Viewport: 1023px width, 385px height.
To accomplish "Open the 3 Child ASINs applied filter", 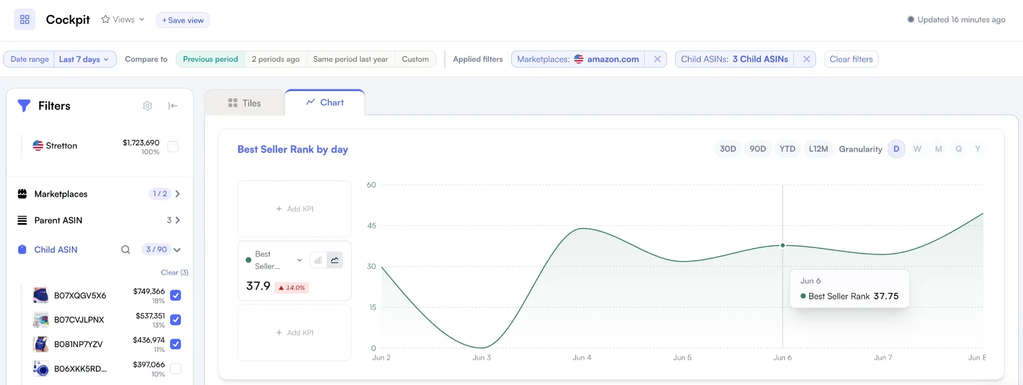I will (x=734, y=59).
